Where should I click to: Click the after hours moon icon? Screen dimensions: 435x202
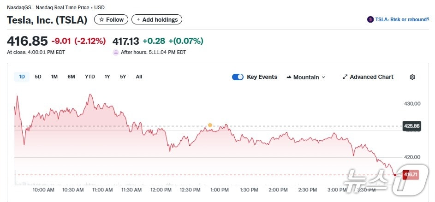(x=116, y=52)
